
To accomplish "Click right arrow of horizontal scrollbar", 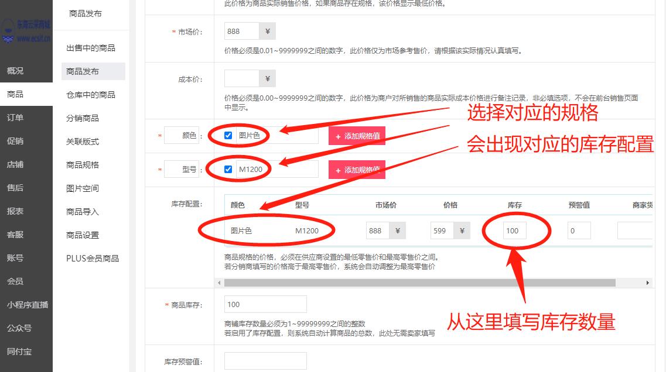I will (x=648, y=283).
